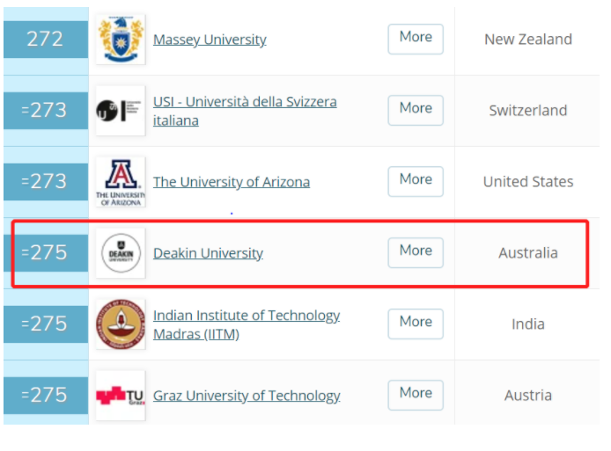Click the More button for USI Switzerland

(x=416, y=110)
